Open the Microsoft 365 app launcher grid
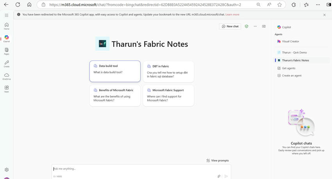 7,15
